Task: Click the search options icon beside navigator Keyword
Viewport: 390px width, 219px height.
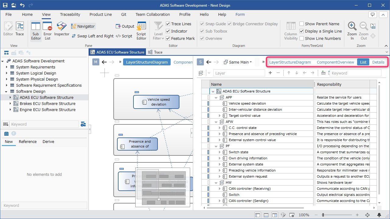Action: point(83,124)
